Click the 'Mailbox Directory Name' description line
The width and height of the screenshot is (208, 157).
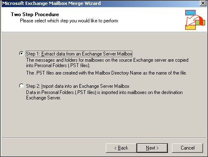click(x=106, y=73)
